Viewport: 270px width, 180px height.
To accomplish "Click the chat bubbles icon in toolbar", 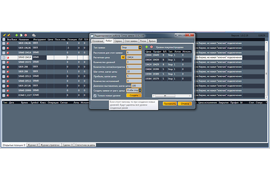I will pyautogui.click(x=34, y=35).
